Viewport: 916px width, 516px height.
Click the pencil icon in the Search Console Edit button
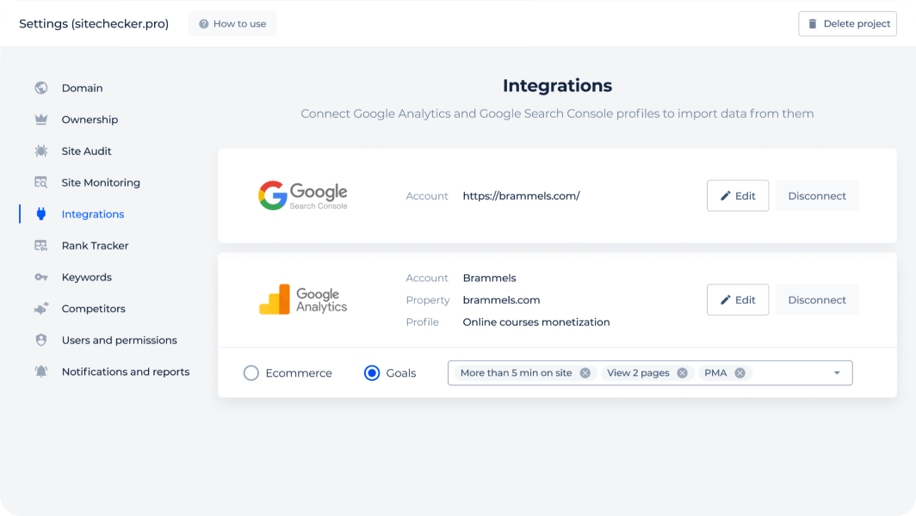[725, 196]
